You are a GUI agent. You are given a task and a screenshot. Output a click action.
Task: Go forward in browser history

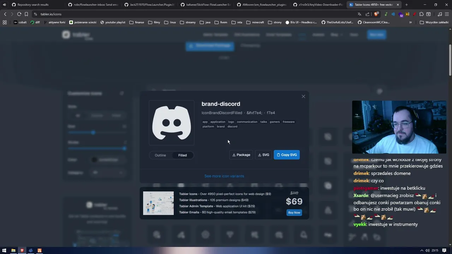point(12,14)
